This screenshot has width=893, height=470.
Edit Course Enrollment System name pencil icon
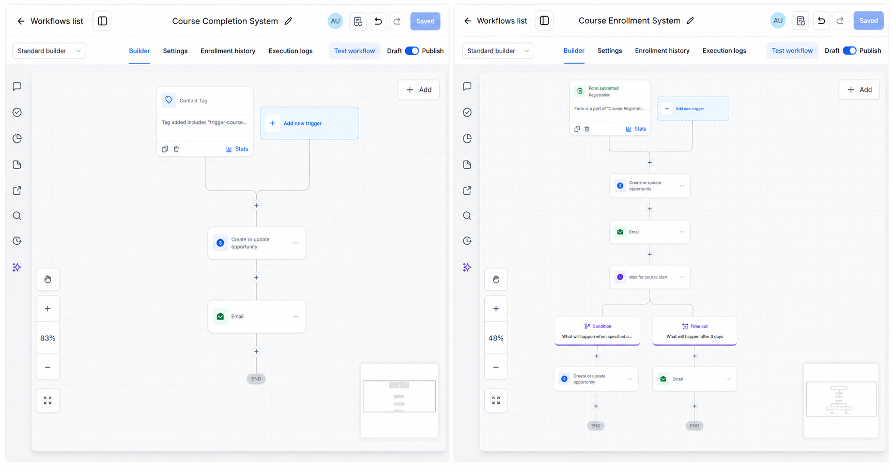pyautogui.click(x=690, y=21)
